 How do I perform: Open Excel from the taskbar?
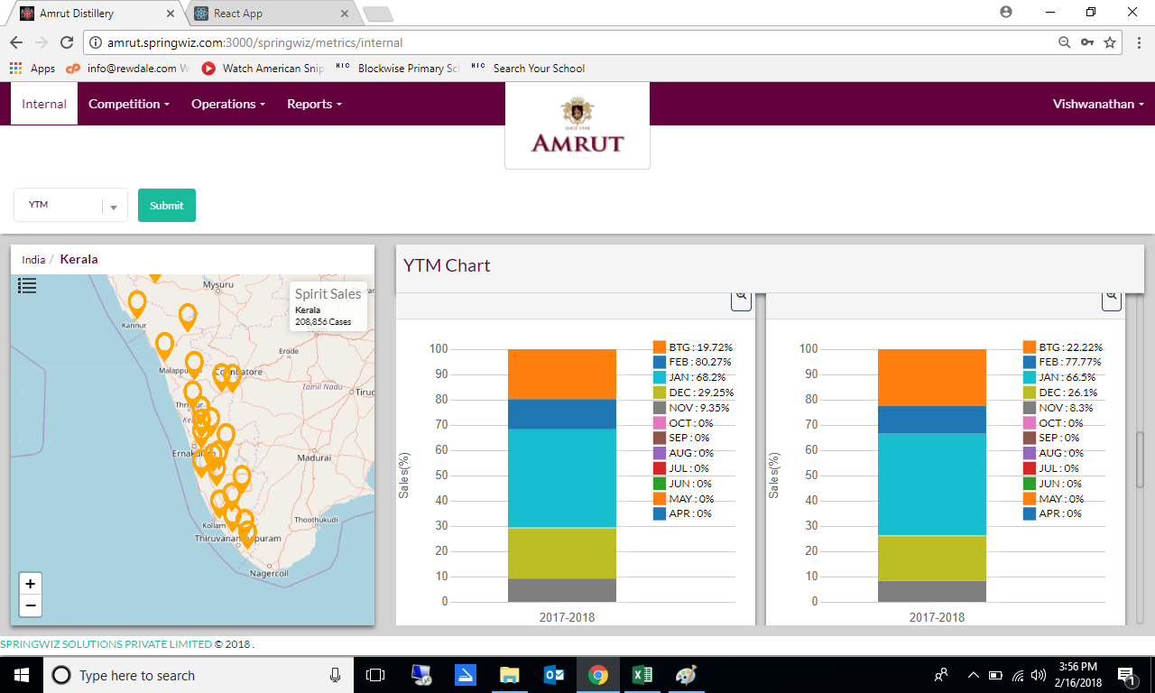[x=642, y=675]
